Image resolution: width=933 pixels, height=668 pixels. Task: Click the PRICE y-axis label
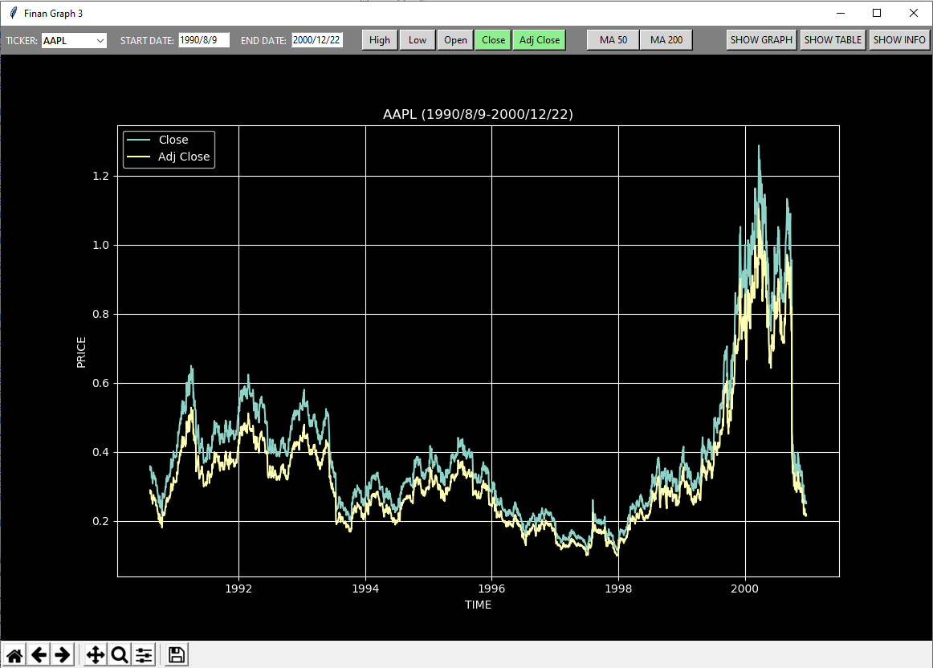pyautogui.click(x=82, y=352)
